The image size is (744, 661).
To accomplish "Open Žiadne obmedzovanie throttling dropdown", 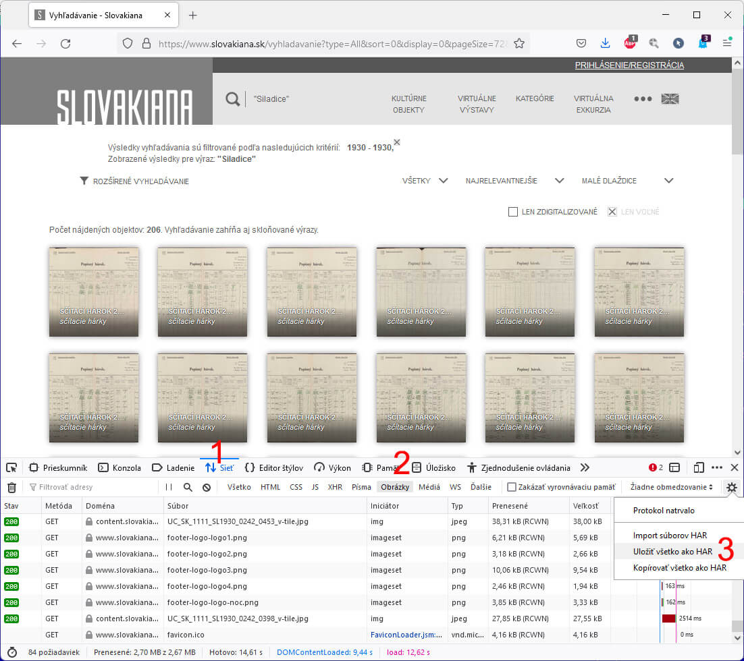I will point(671,487).
